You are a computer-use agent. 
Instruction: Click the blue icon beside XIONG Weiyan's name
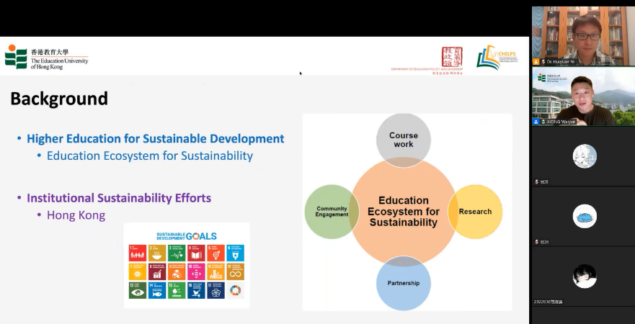[536, 122]
